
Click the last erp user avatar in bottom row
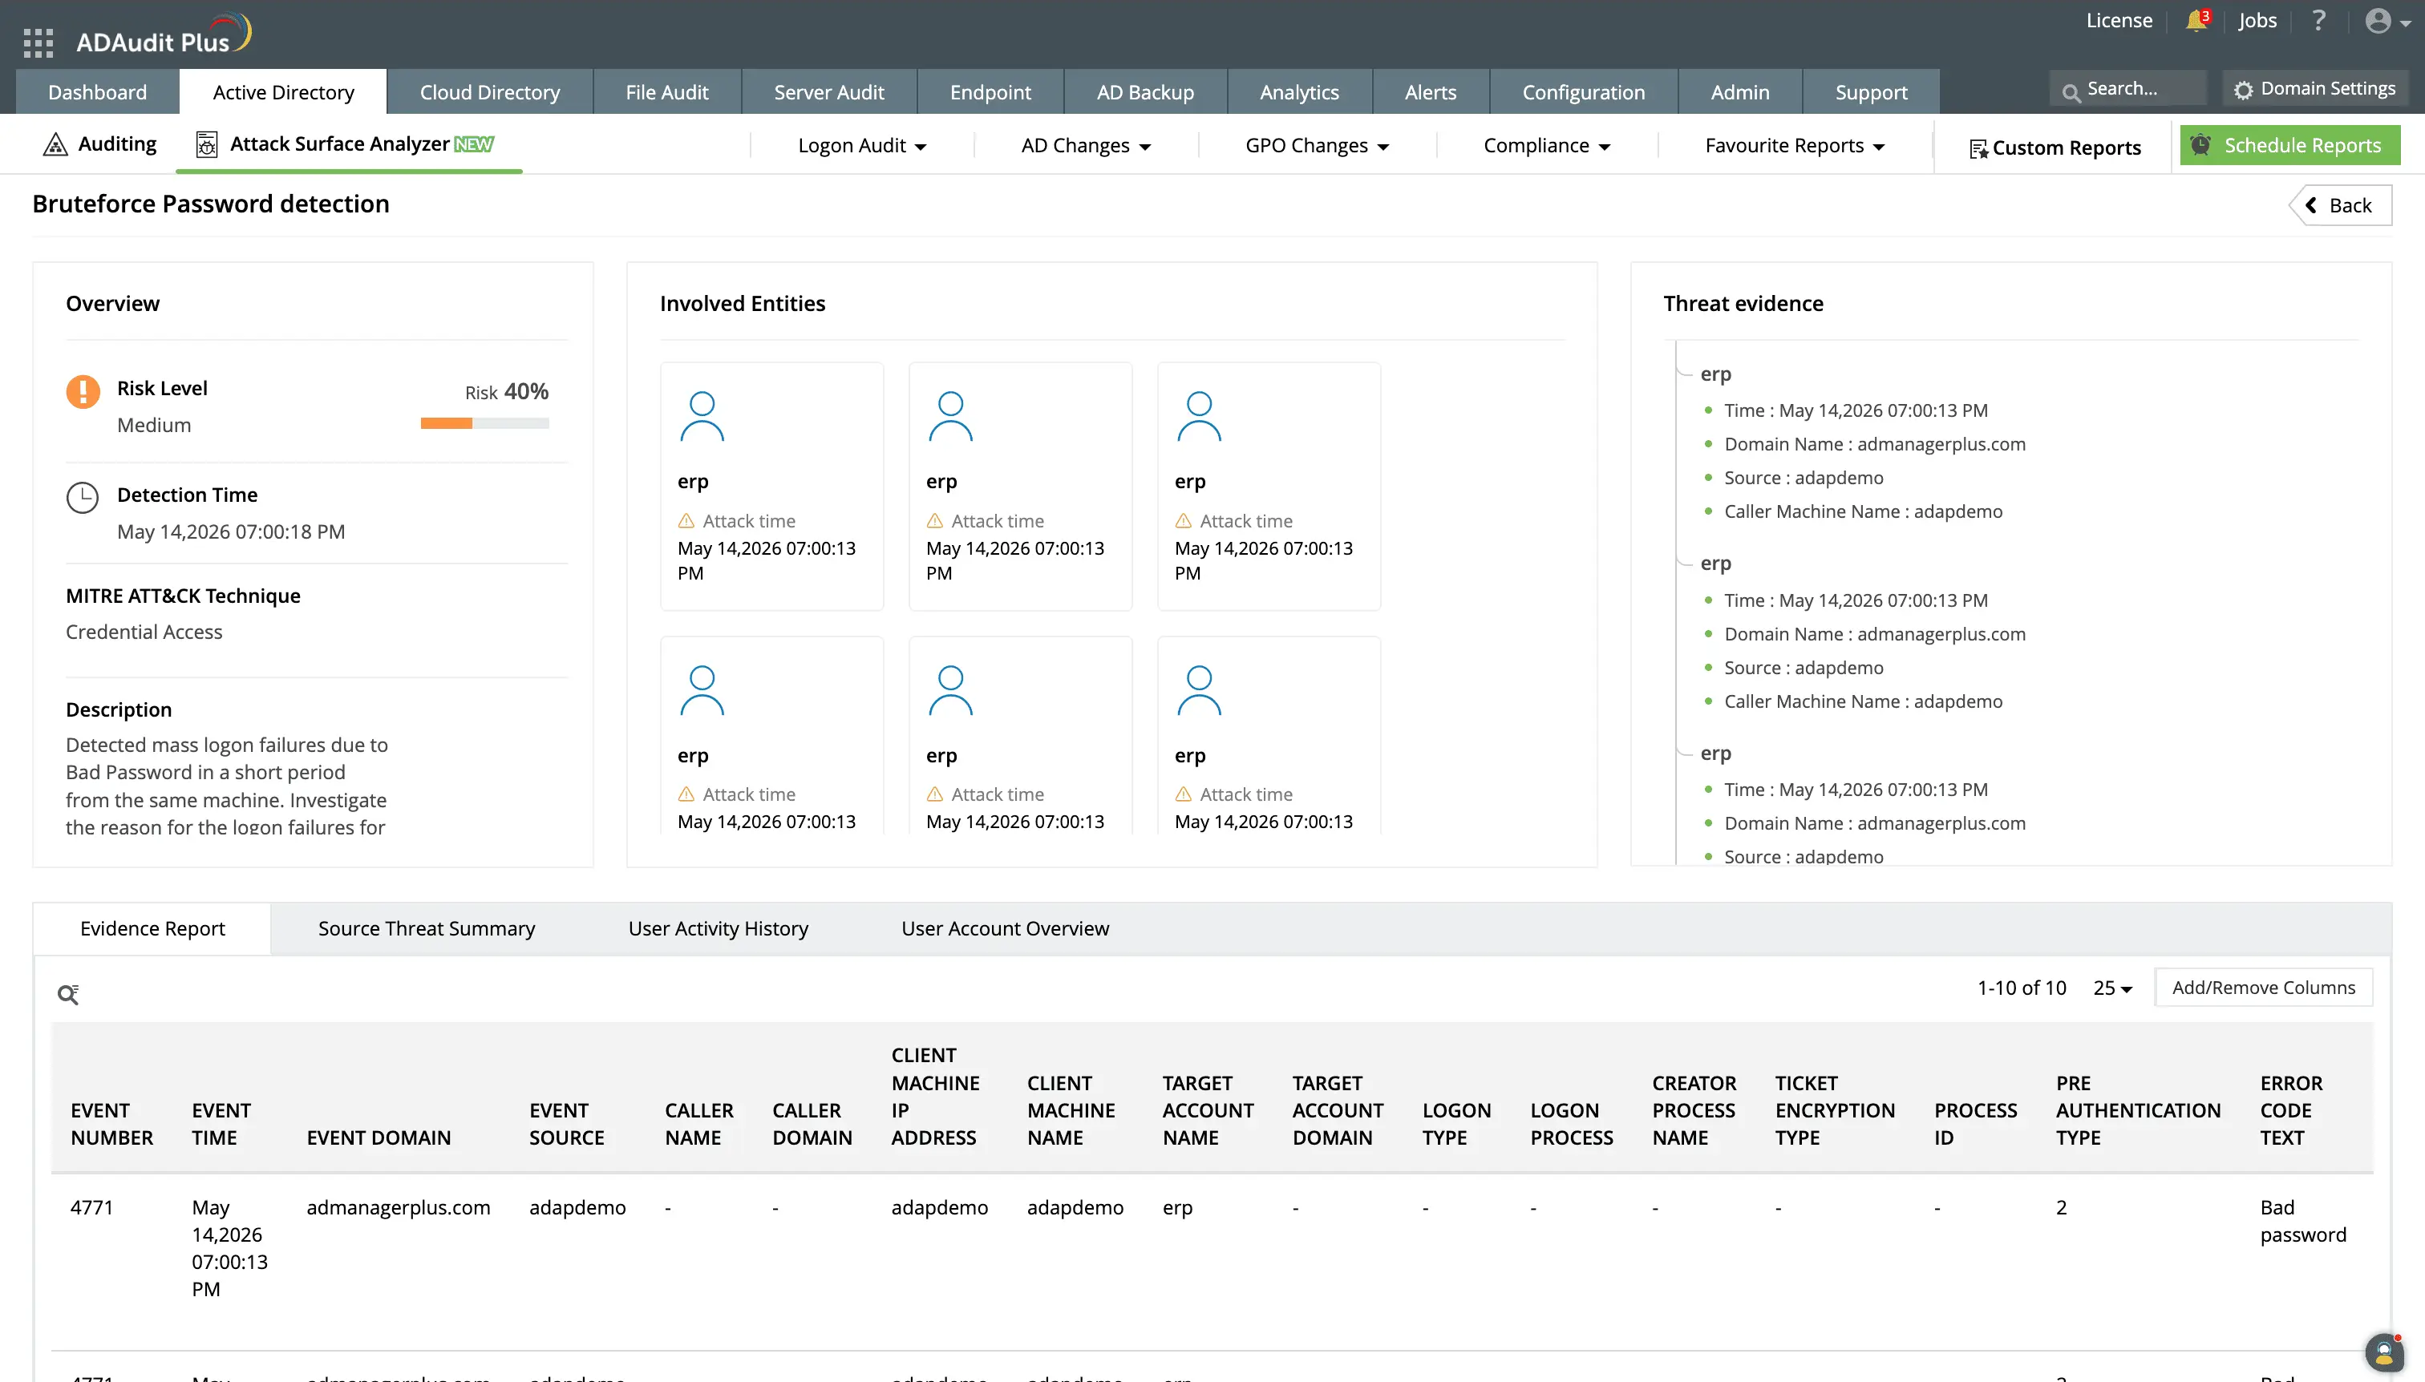[1199, 690]
